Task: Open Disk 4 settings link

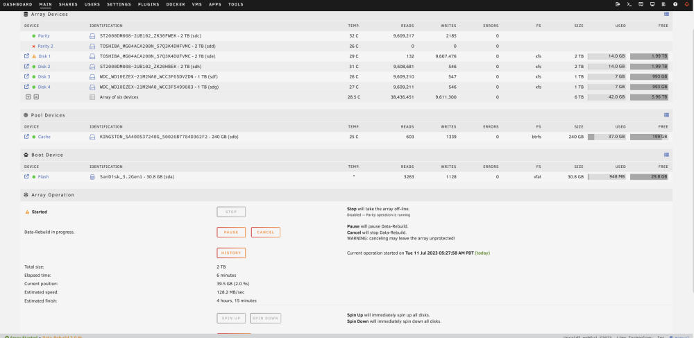Action: click(44, 87)
